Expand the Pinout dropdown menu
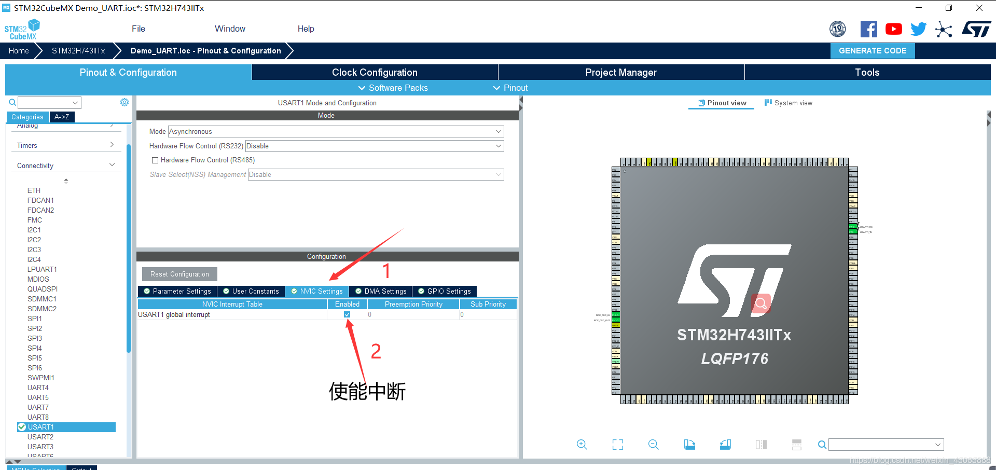The image size is (996, 470). 510,88
